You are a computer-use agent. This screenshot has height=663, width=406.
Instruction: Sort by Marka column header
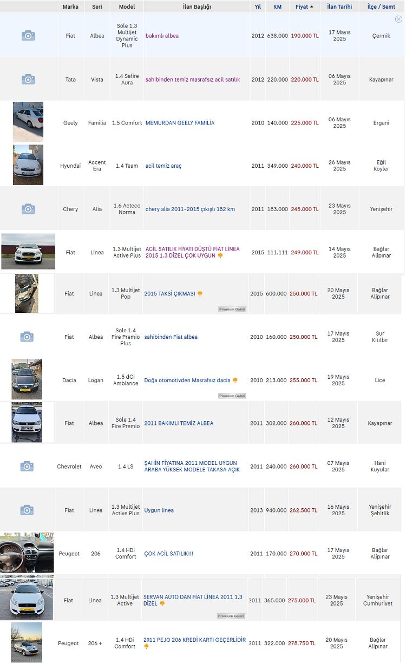point(70,6)
